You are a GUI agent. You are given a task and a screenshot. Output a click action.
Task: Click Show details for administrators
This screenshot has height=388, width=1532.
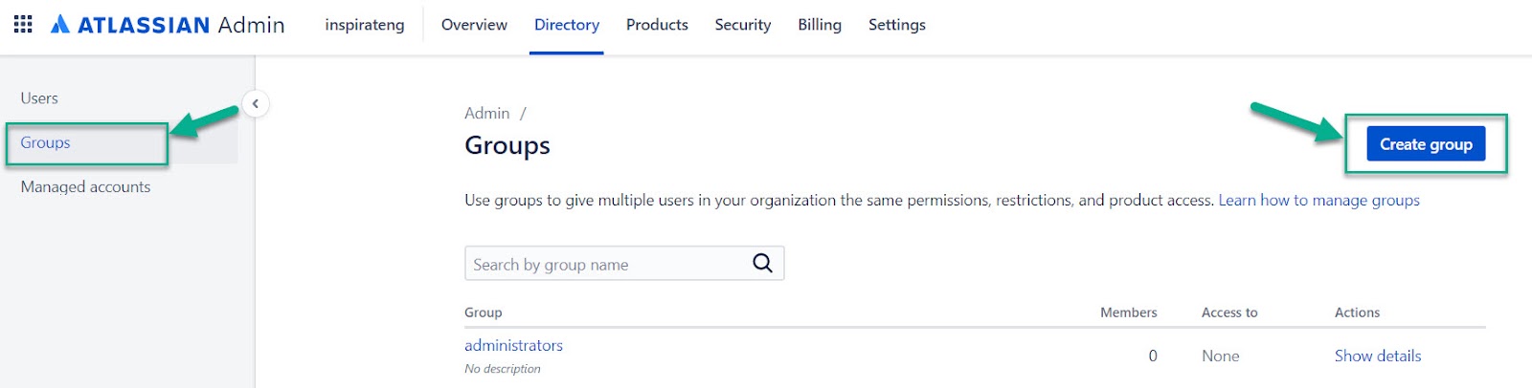pos(1377,356)
